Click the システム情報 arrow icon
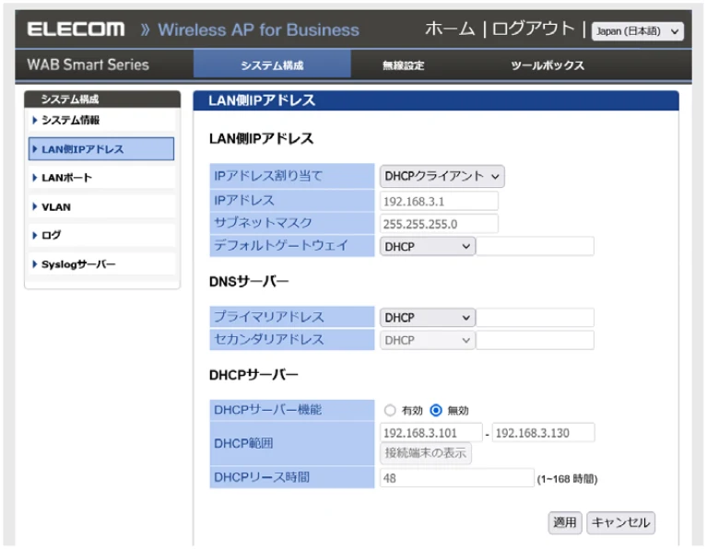Image resolution: width=707 pixels, height=549 pixels. 35,120
